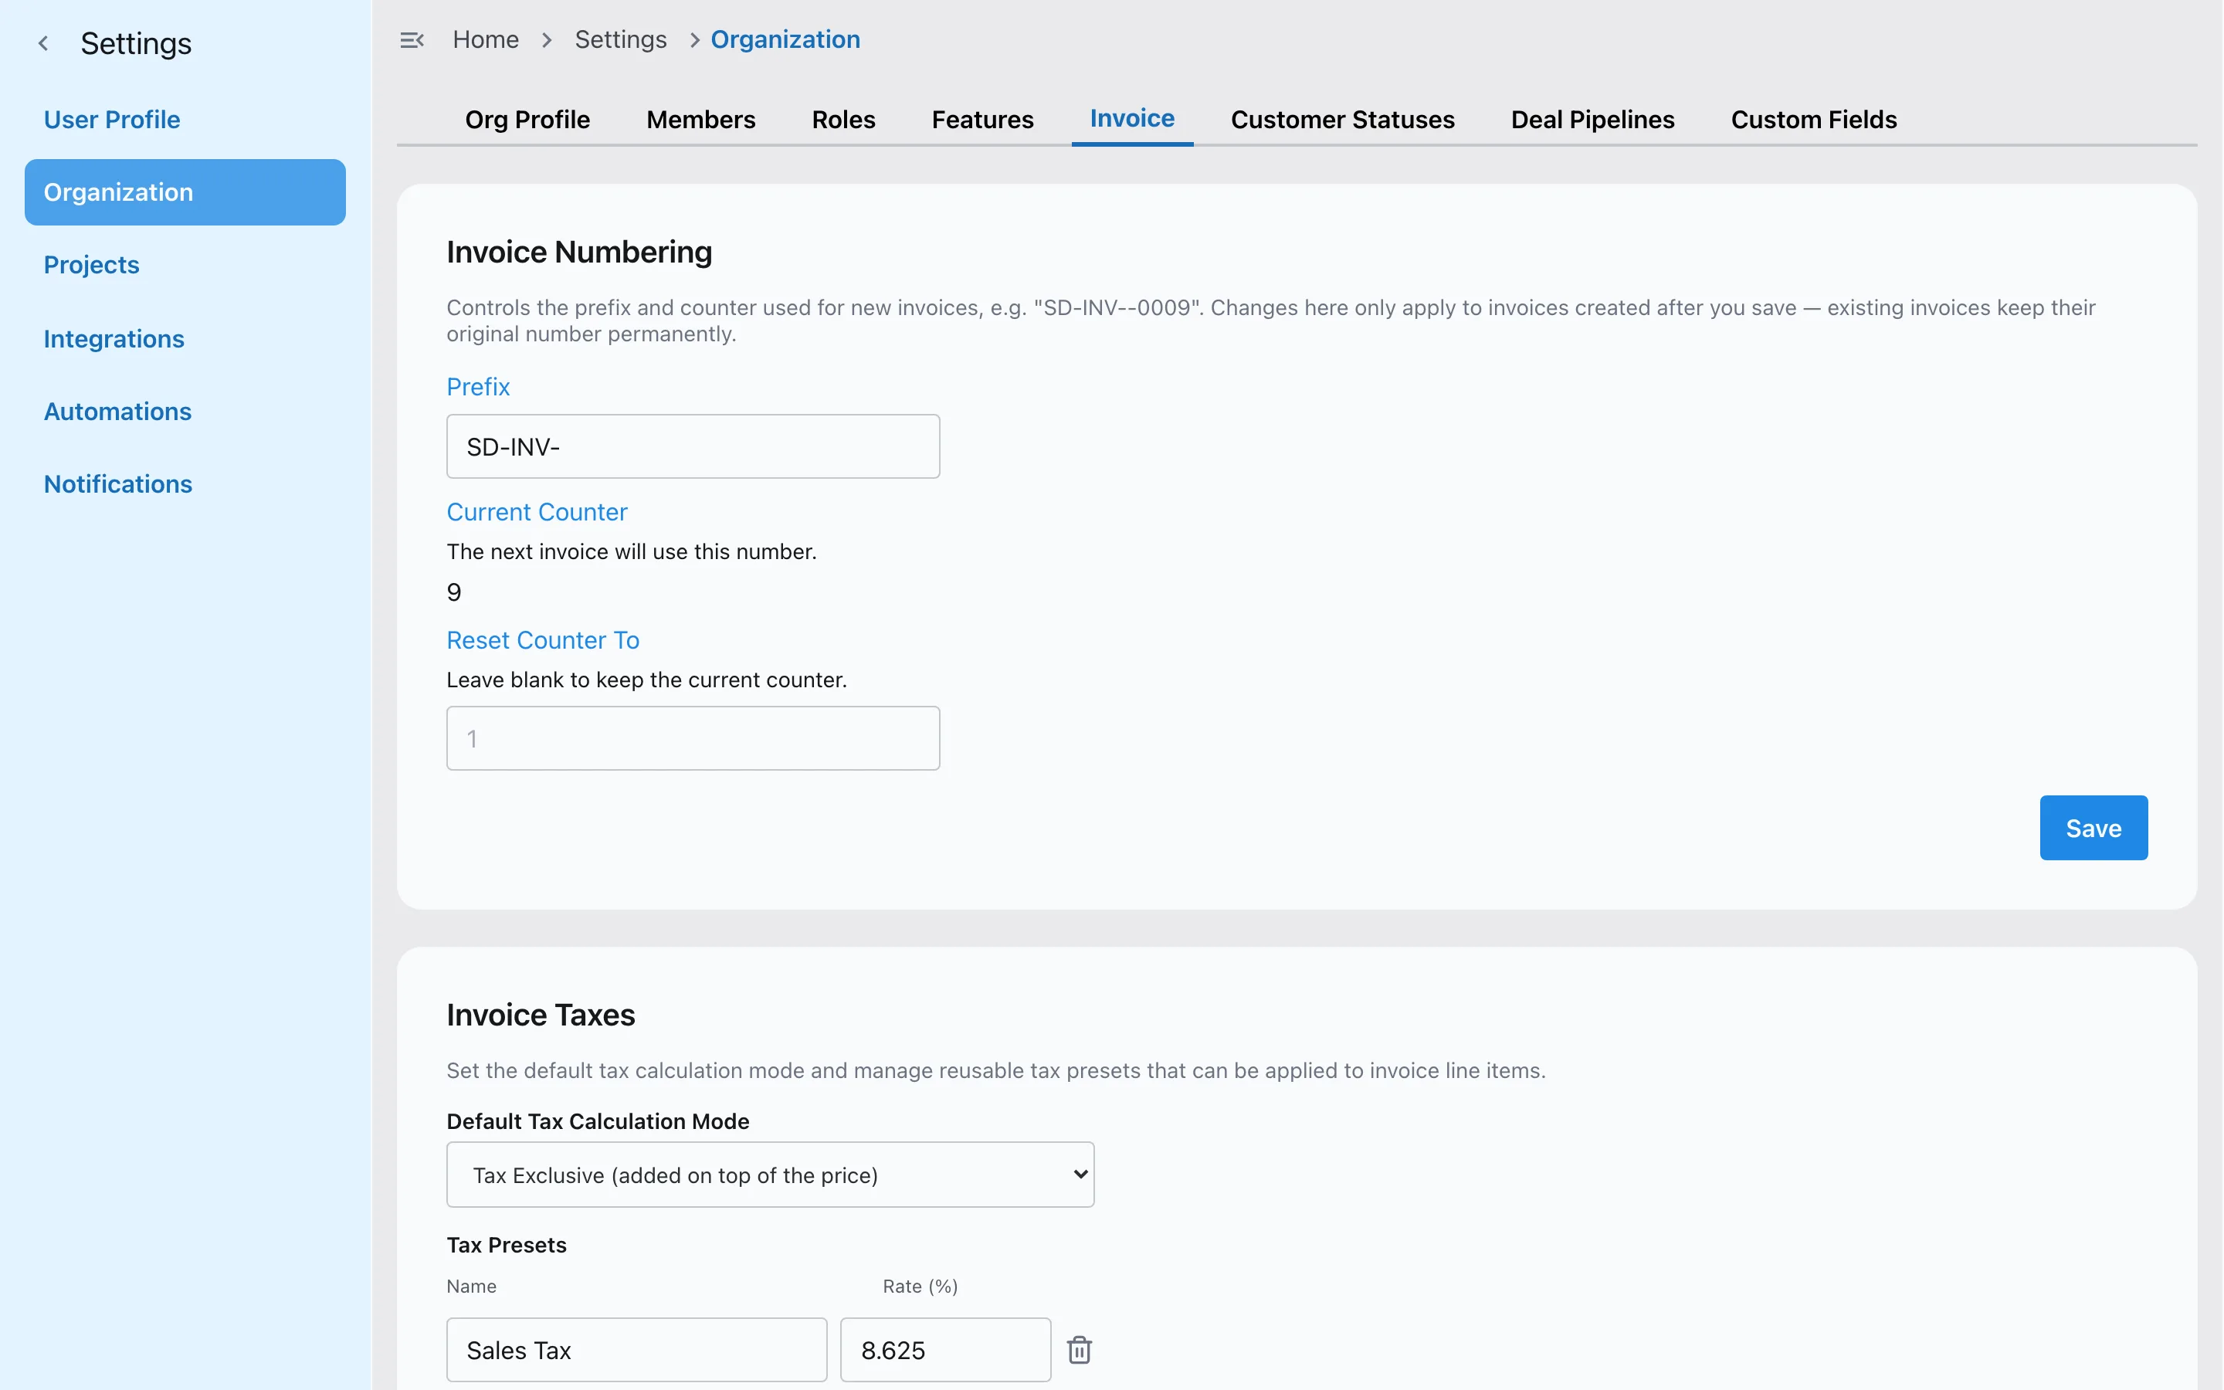Click the back arrow beside Settings
This screenshot has width=2224, height=1390.
click(43, 43)
